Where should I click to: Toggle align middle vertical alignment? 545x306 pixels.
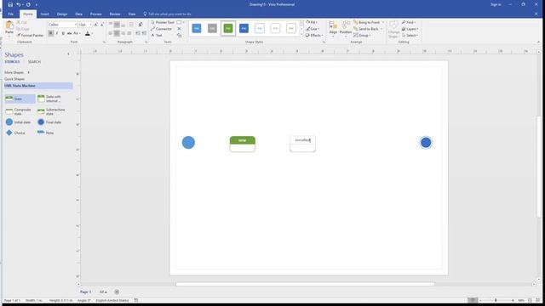[117, 25]
